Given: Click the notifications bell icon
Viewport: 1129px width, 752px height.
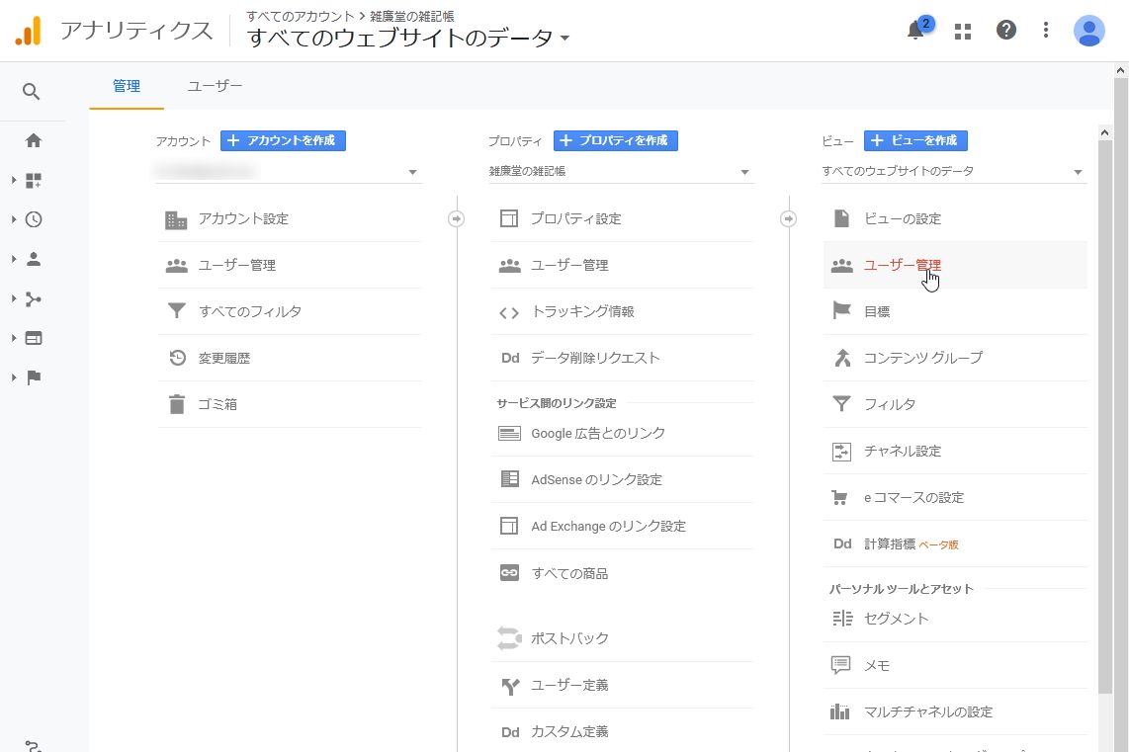Looking at the screenshot, I should tap(916, 31).
